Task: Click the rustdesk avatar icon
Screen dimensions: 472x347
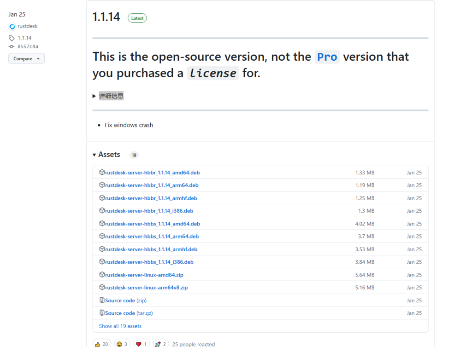Action: pos(12,27)
